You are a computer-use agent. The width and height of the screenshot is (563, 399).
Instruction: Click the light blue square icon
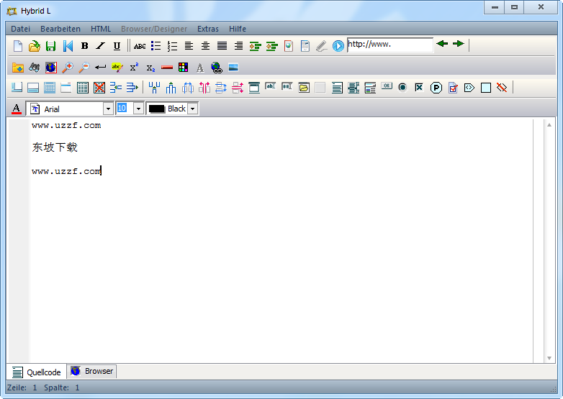pos(486,88)
